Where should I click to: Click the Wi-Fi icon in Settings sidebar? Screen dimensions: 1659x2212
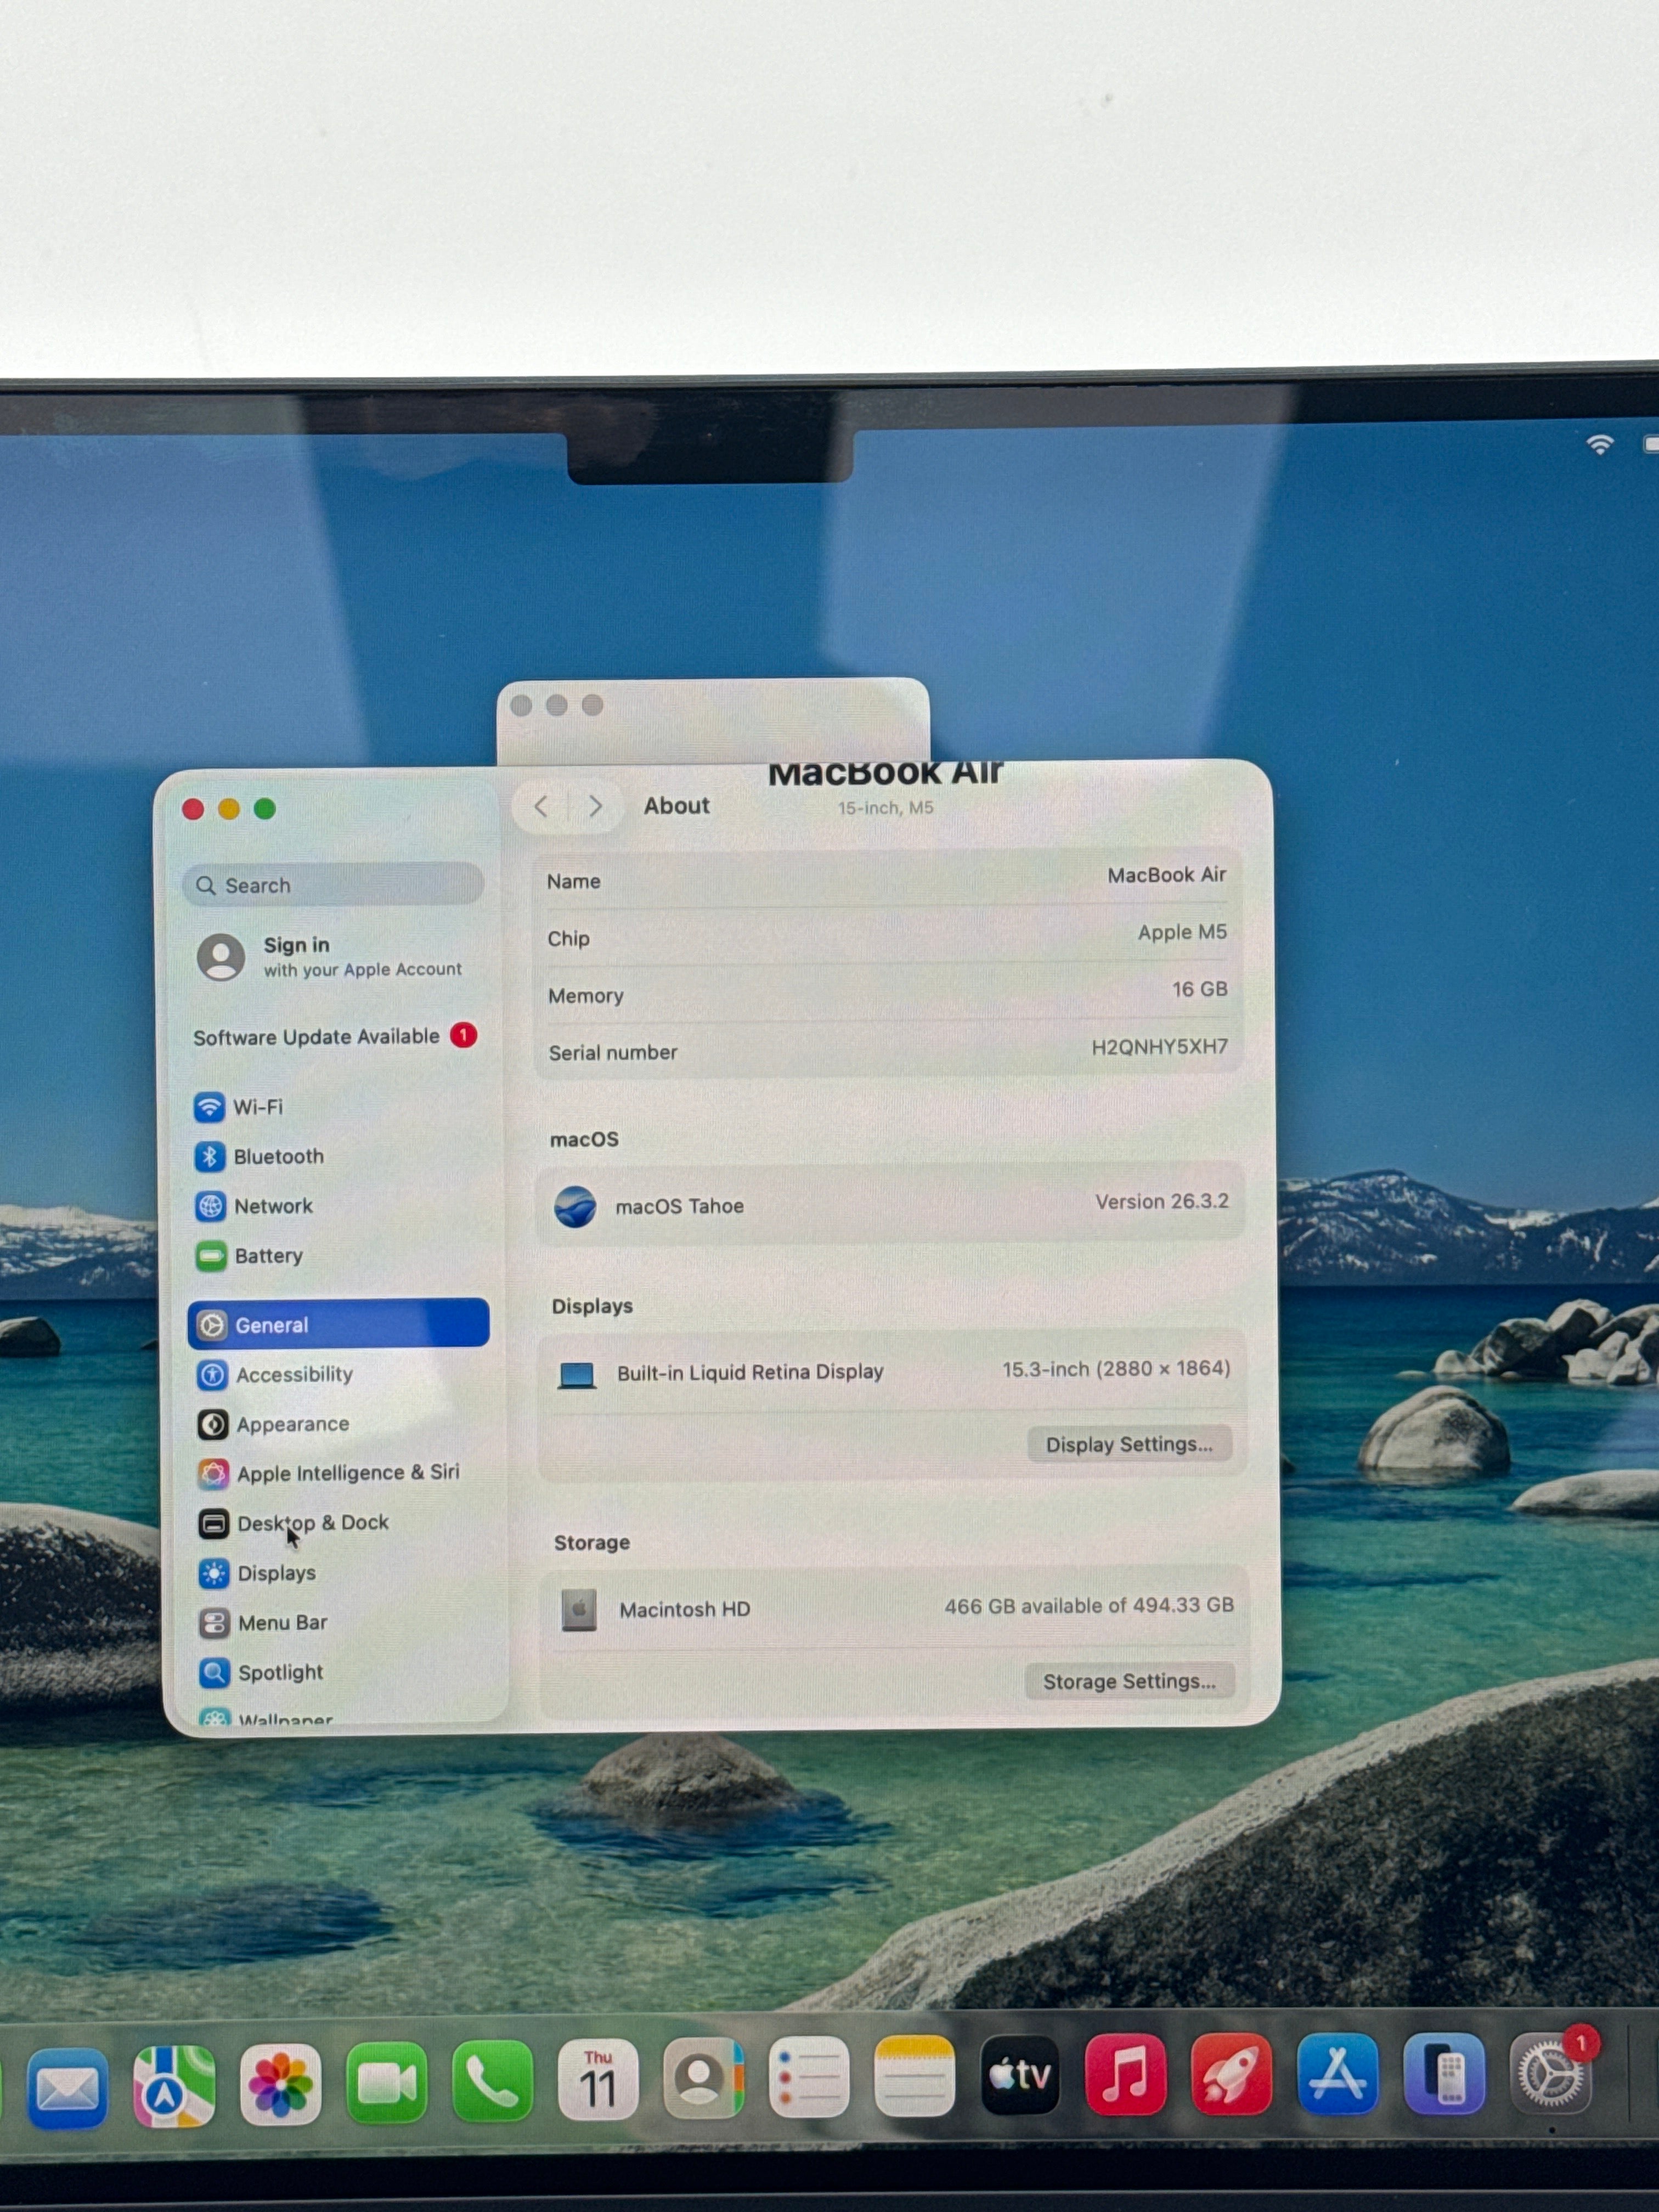pyautogui.click(x=209, y=1107)
